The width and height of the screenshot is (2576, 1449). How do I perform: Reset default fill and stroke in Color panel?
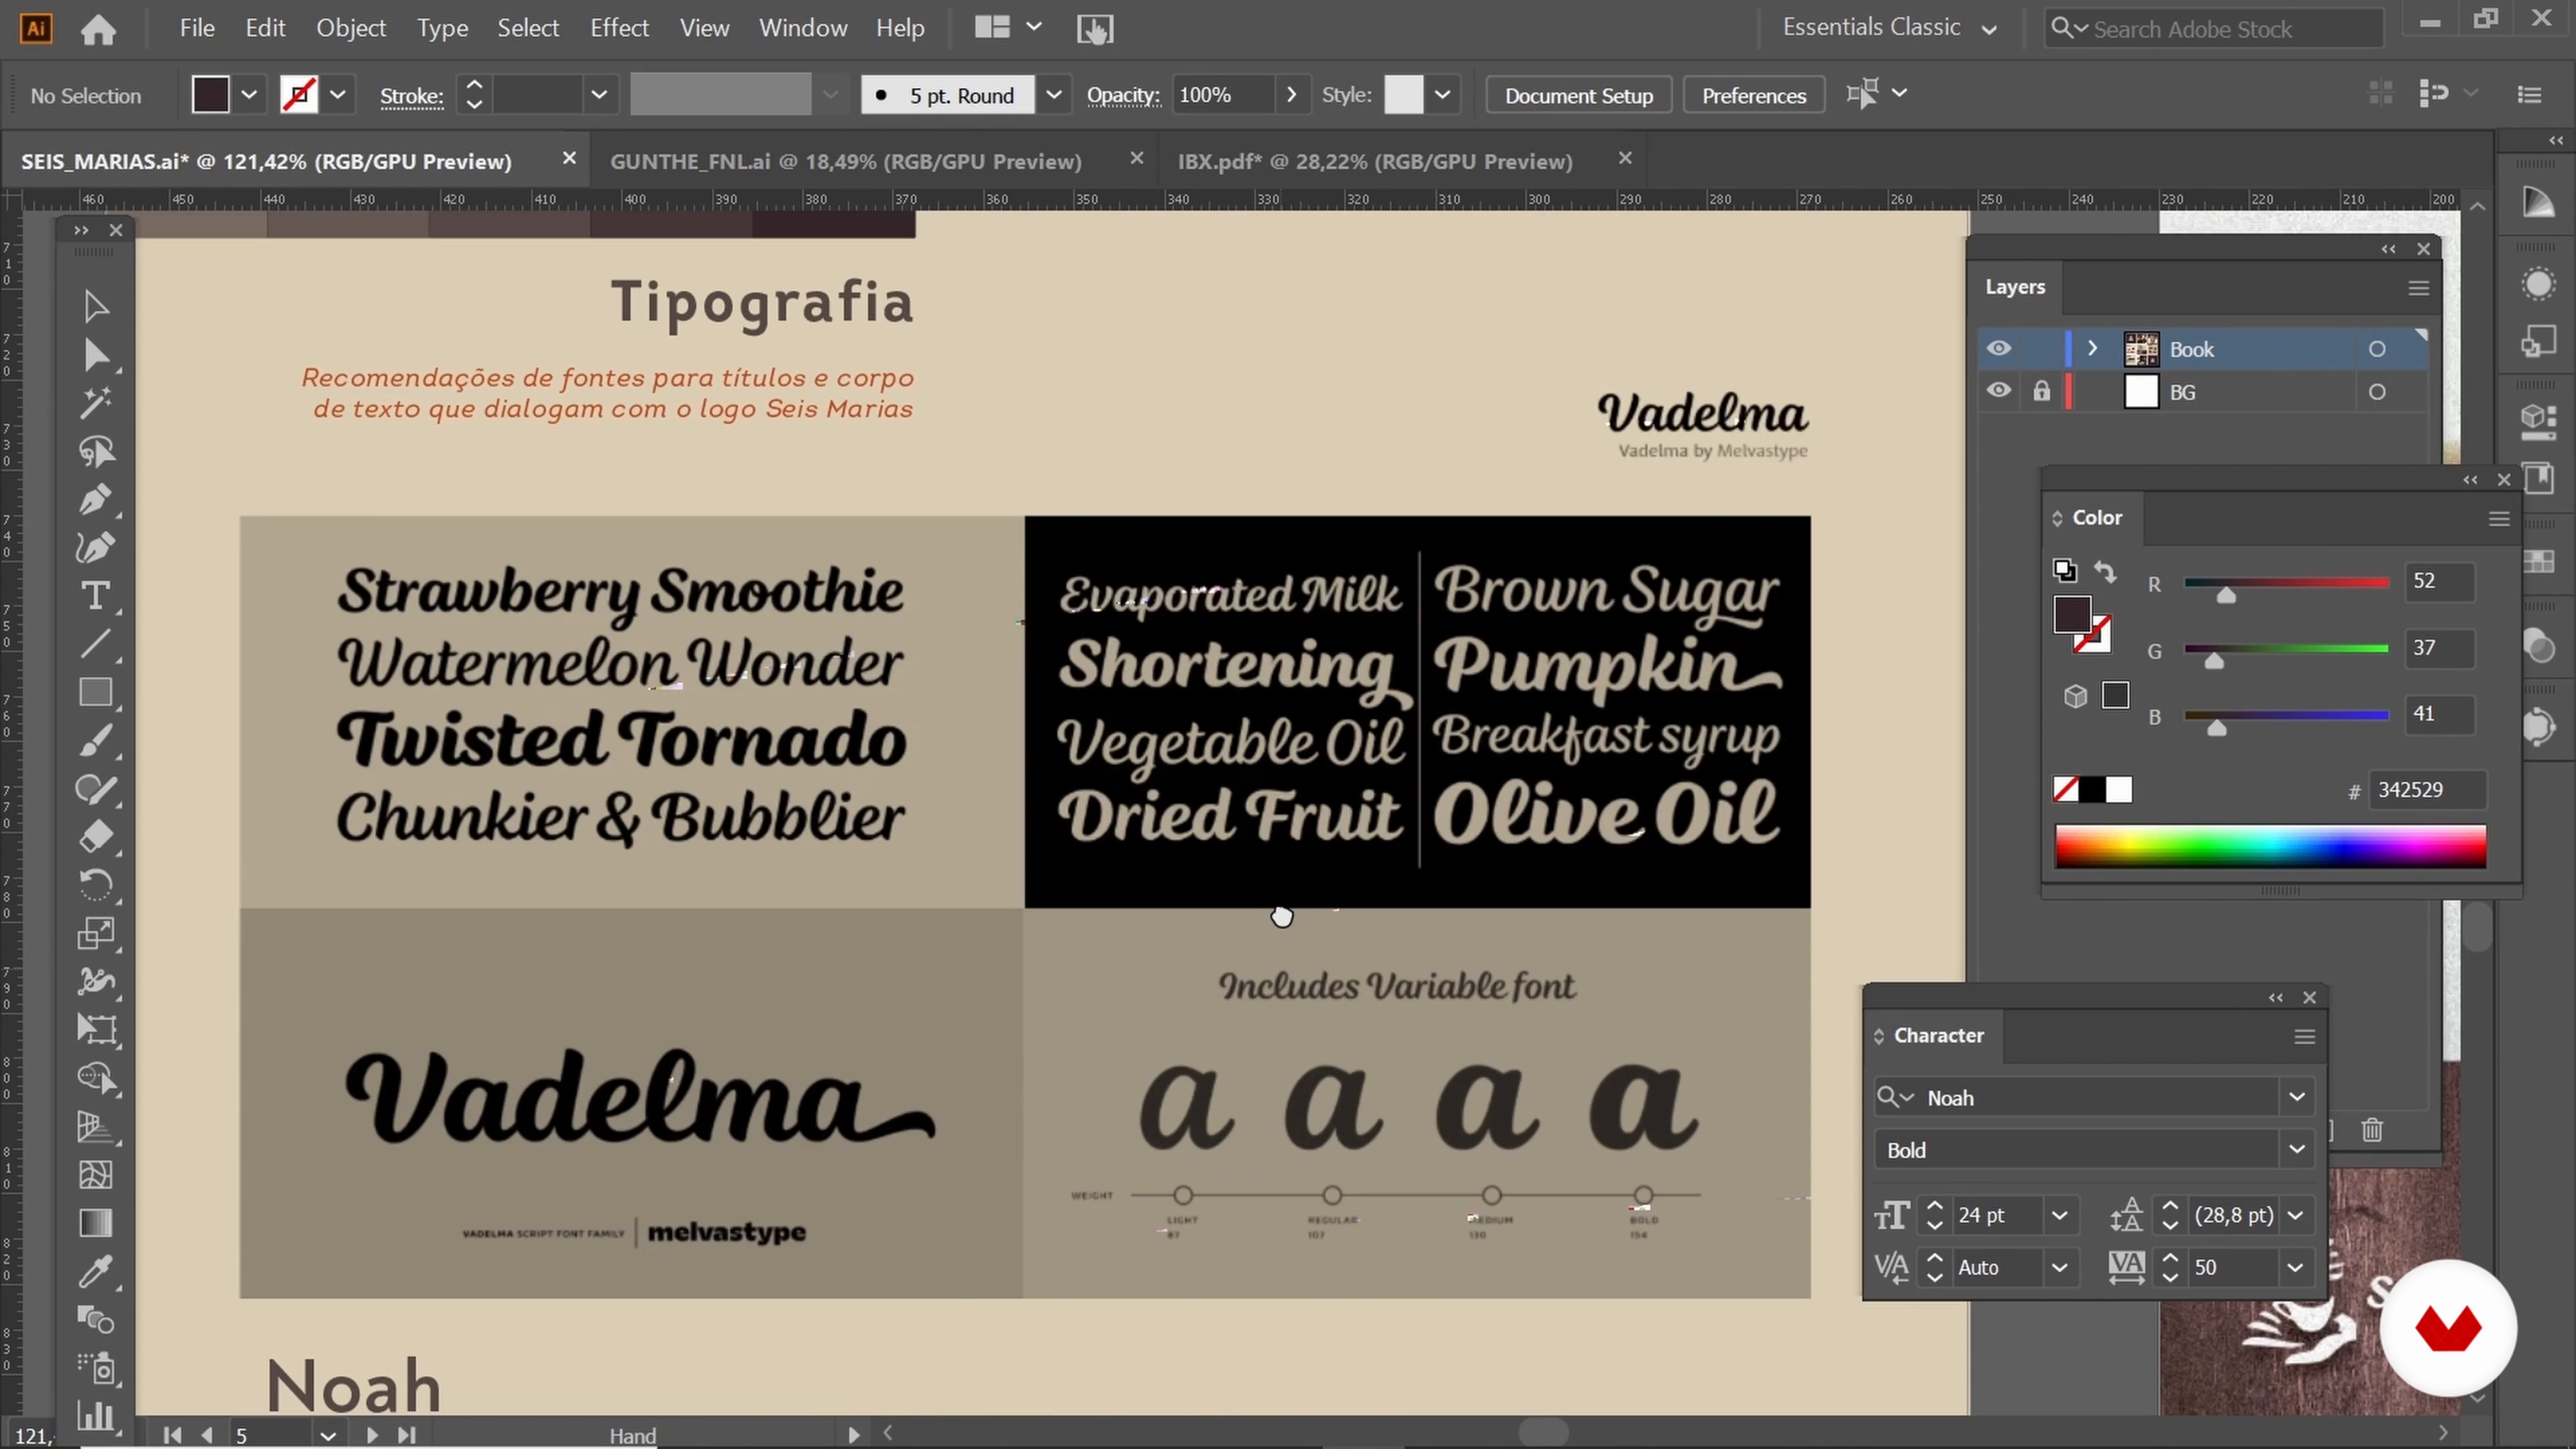click(2064, 570)
